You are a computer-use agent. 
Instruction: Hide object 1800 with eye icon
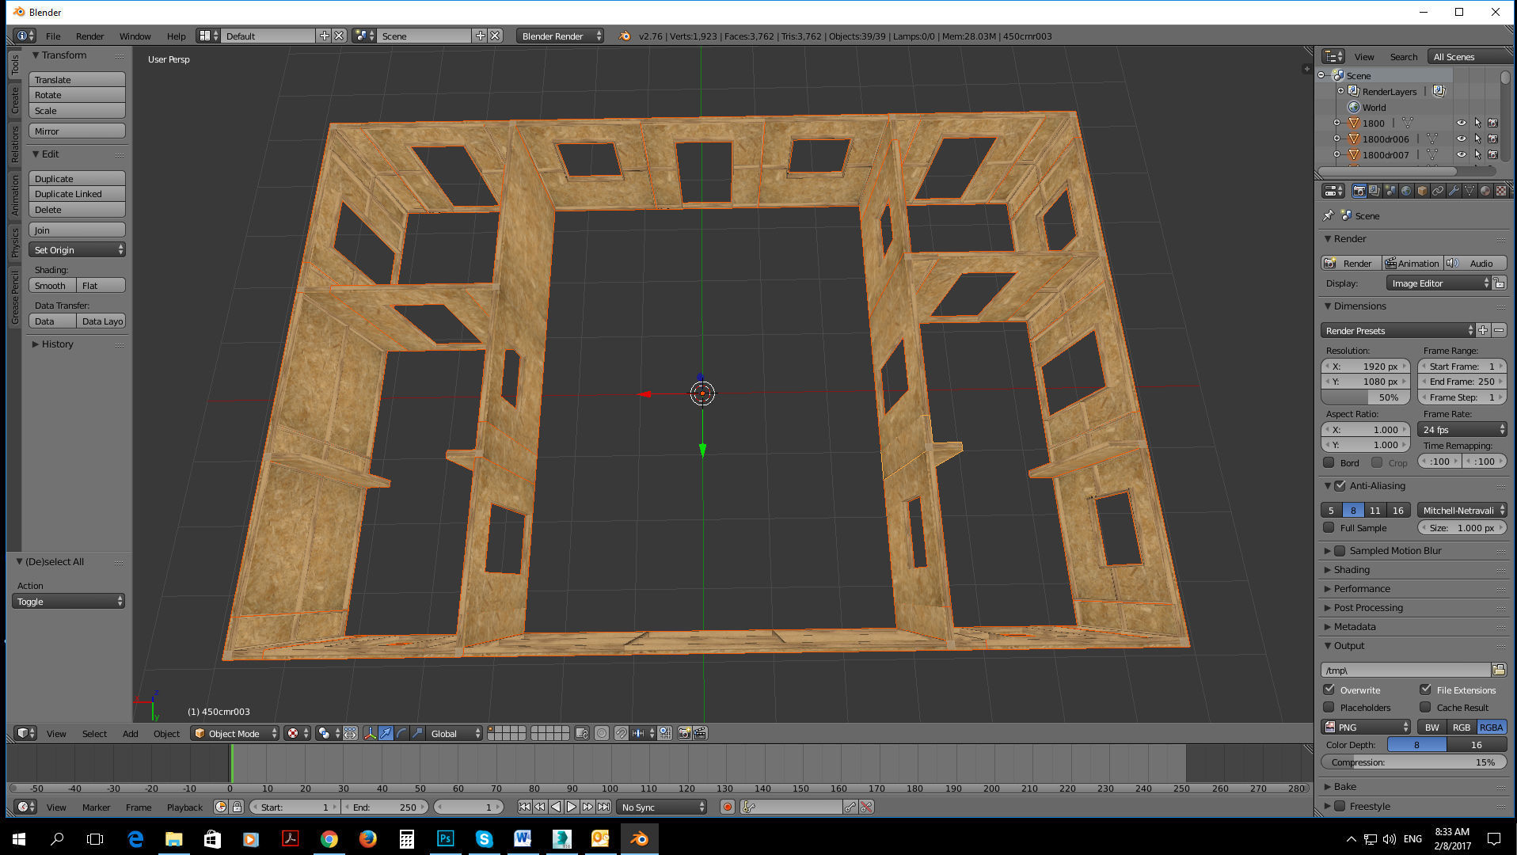1462,123
